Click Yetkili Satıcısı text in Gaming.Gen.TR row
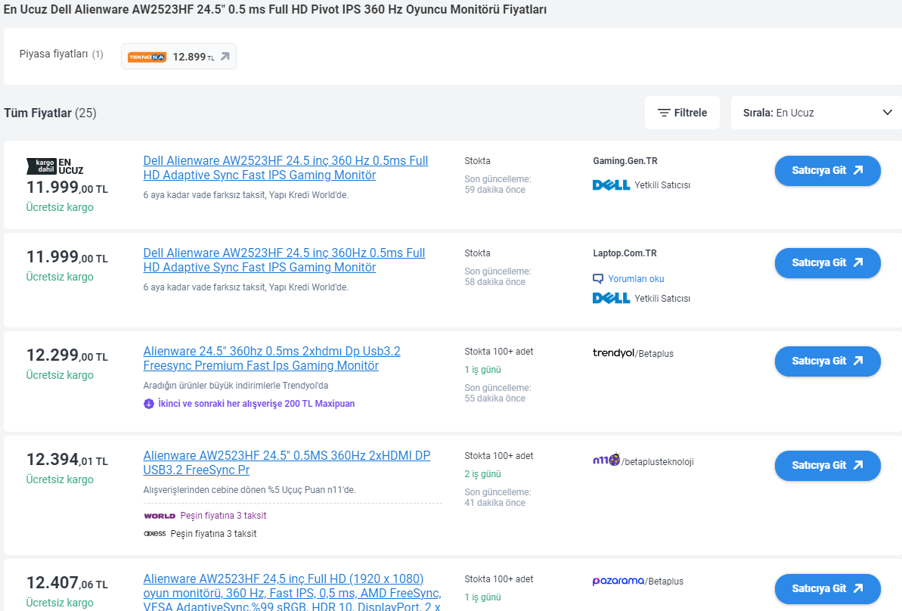The image size is (902, 611). coord(662,185)
